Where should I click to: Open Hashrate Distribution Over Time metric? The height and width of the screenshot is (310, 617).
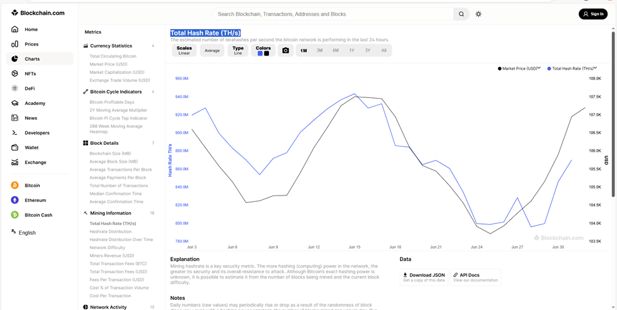pyautogui.click(x=122, y=240)
